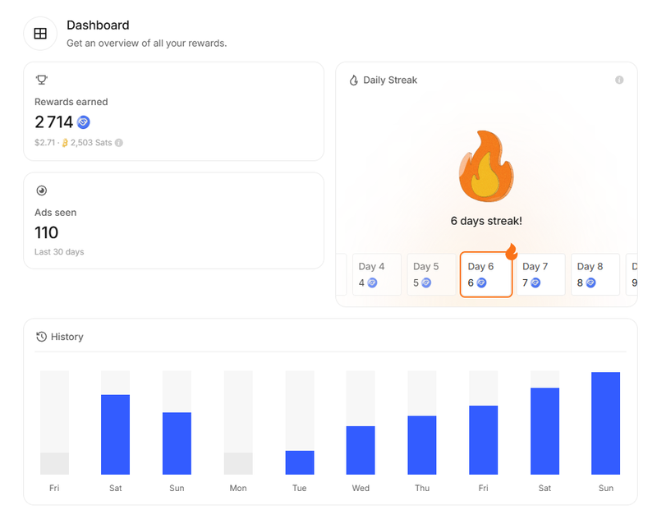
Task: Click the Rewards earned card
Action: coord(173,111)
